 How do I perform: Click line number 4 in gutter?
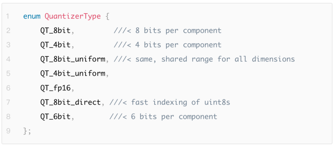(8, 59)
